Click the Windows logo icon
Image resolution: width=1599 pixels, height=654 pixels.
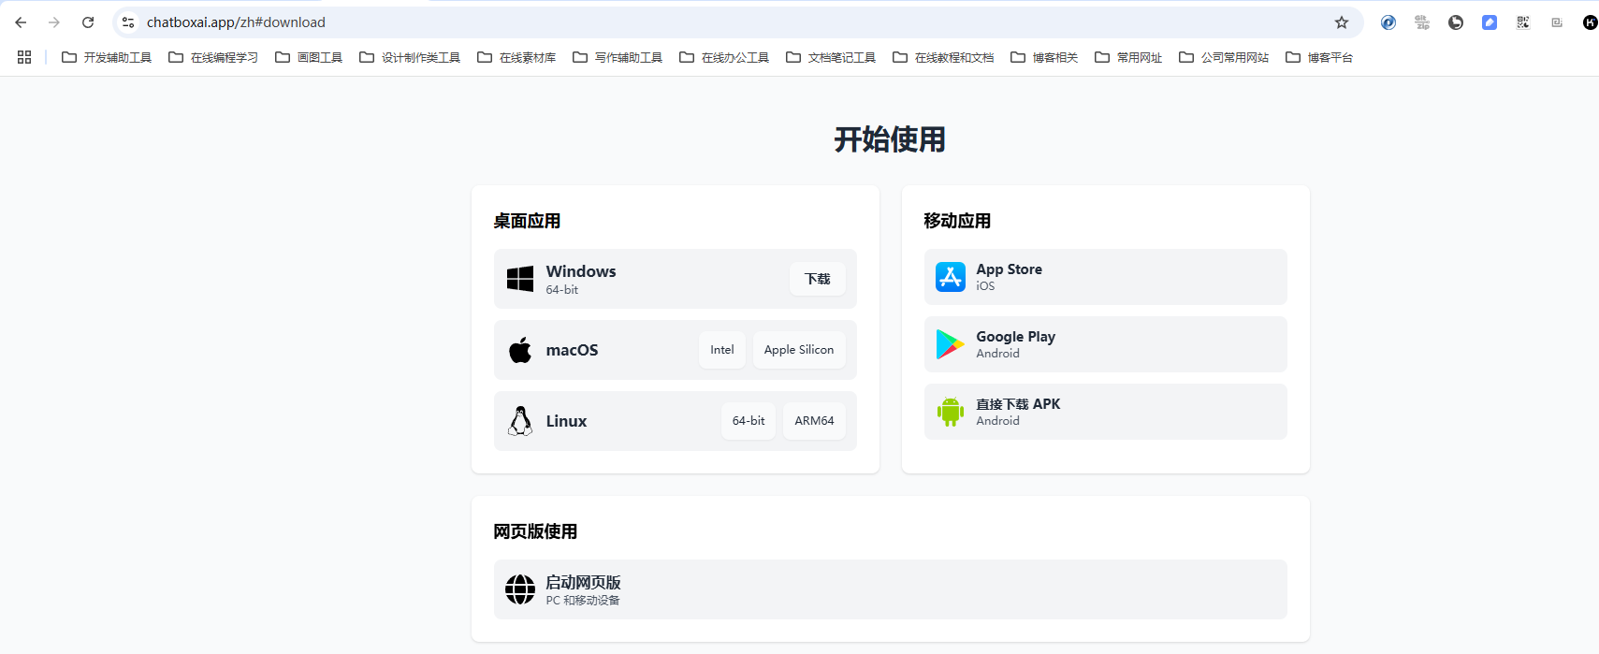520,279
